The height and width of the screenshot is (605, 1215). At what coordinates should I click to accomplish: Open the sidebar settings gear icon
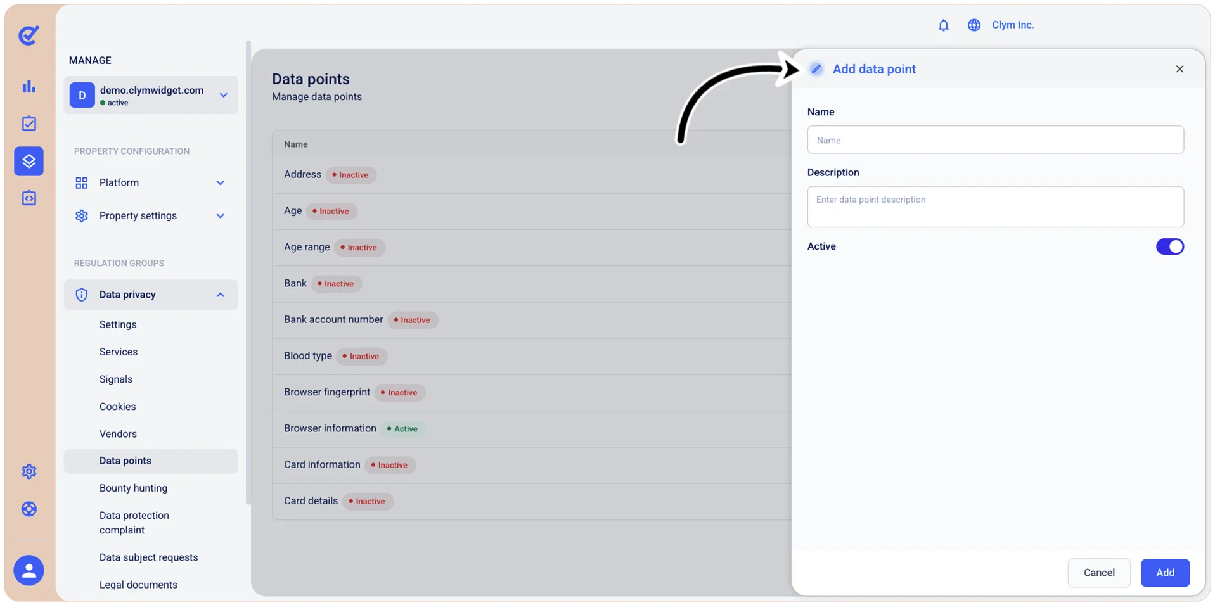click(29, 471)
